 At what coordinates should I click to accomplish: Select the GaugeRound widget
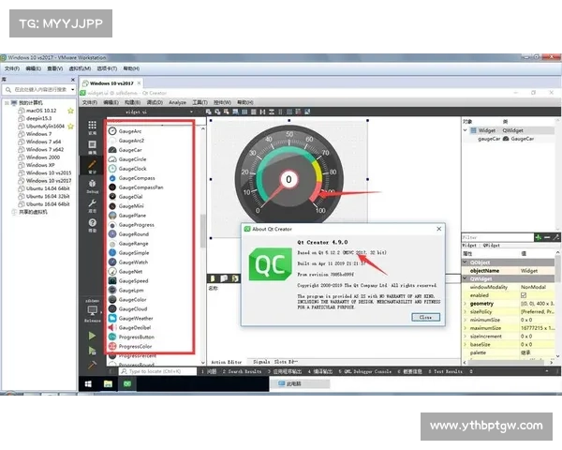[133, 234]
